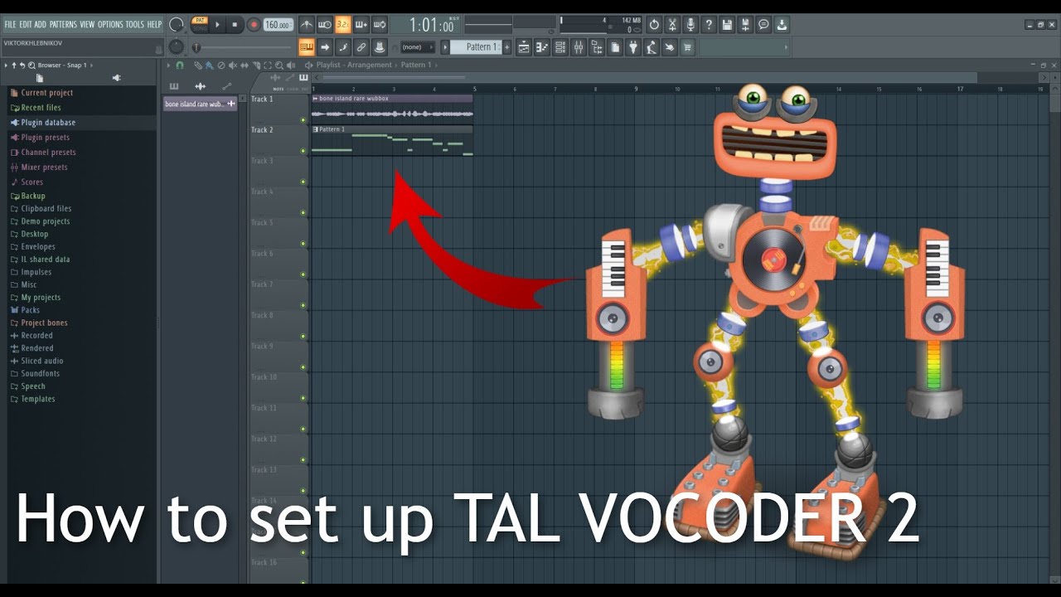Click the render/export audio icon

click(x=745, y=25)
